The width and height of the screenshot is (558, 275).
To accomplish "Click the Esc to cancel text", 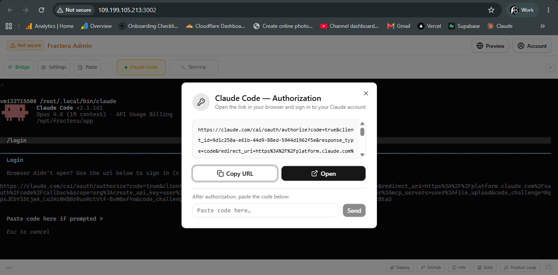I will point(28,232).
